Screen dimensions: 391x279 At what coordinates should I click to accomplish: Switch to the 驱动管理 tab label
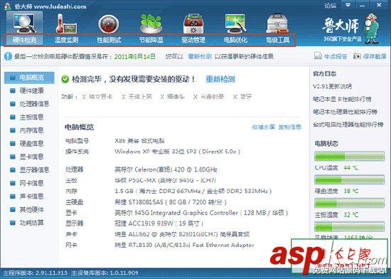pyautogui.click(x=193, y=40)
